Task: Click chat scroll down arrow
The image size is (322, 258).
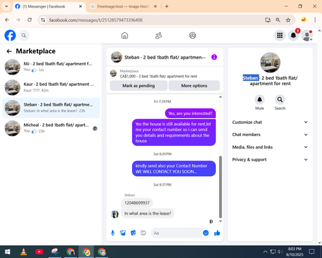Action: click(220, 221)
